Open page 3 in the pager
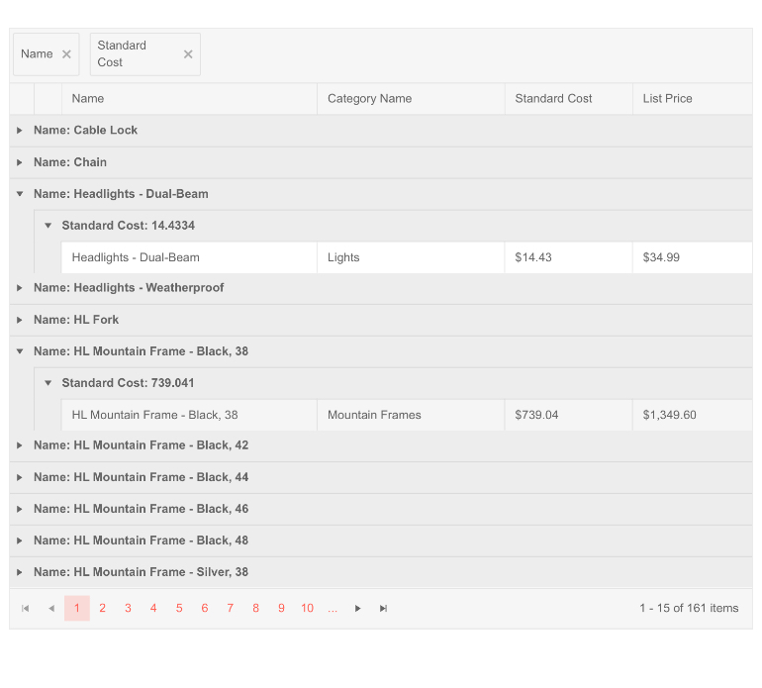This screenshot has height=688, width=762. point(128,608)
